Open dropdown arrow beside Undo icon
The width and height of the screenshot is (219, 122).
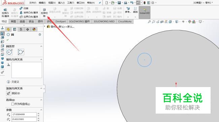[135, 3]
